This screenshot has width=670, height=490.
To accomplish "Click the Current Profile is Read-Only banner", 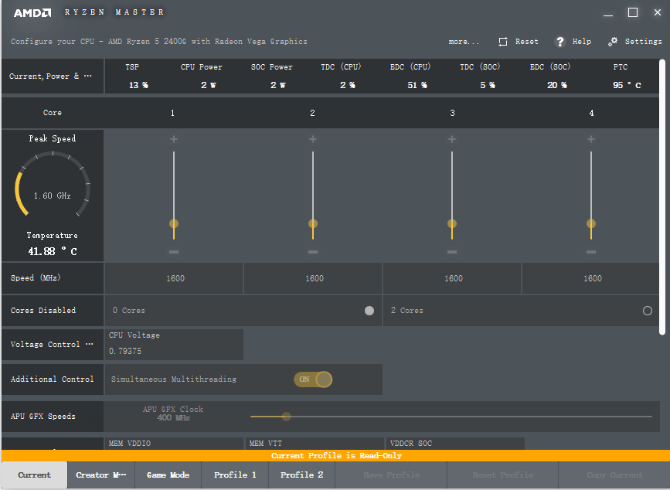I will click(x=336, y=455).
